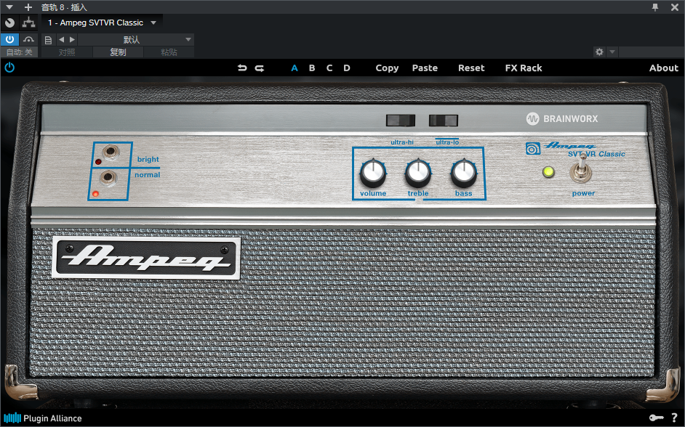Click the undo arrow icon
Image resolution: width=685 pixels, height=427 pixels.
[x=242, y=68]
